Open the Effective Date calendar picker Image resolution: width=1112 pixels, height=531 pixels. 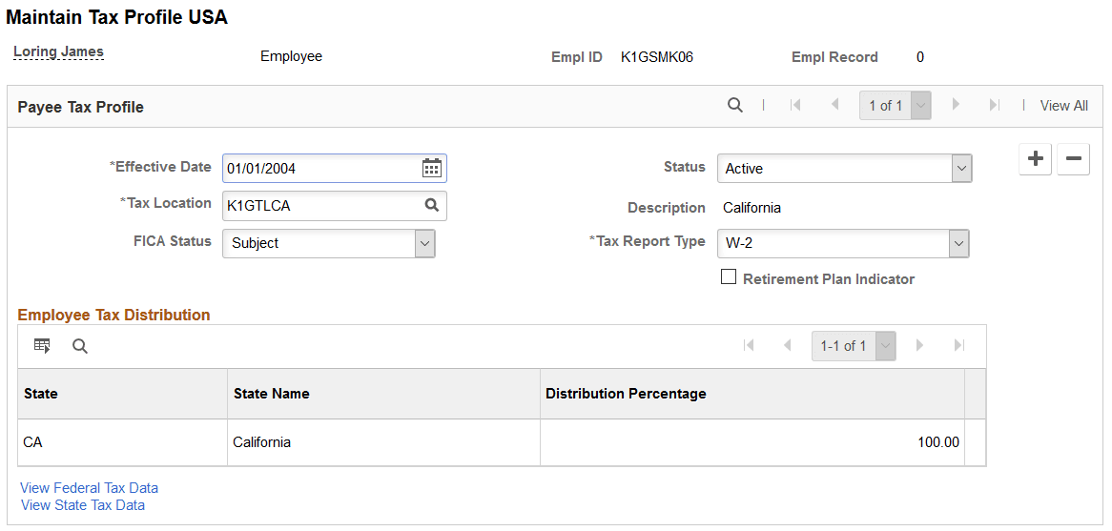tap(431, 169)
